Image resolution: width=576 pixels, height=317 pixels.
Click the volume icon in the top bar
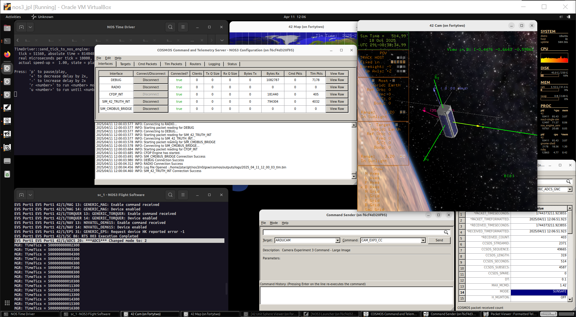[561, 17]
